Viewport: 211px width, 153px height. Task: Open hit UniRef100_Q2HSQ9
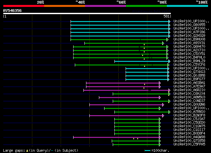[x=189, y=36]
